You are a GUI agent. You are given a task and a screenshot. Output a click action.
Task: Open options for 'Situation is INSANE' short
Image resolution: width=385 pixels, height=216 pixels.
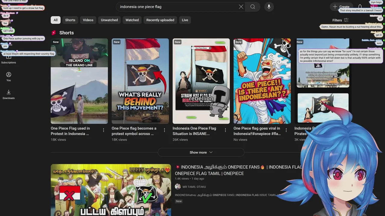click(x=225, y=130)
